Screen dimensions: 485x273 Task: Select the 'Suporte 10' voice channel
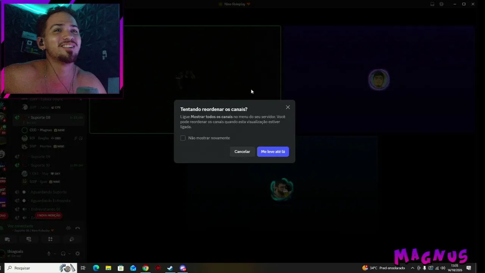pos(48,165)
